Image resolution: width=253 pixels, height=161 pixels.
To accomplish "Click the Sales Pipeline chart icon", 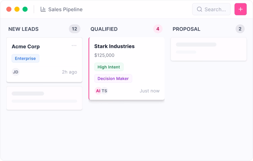I will (x=43, y=9).
